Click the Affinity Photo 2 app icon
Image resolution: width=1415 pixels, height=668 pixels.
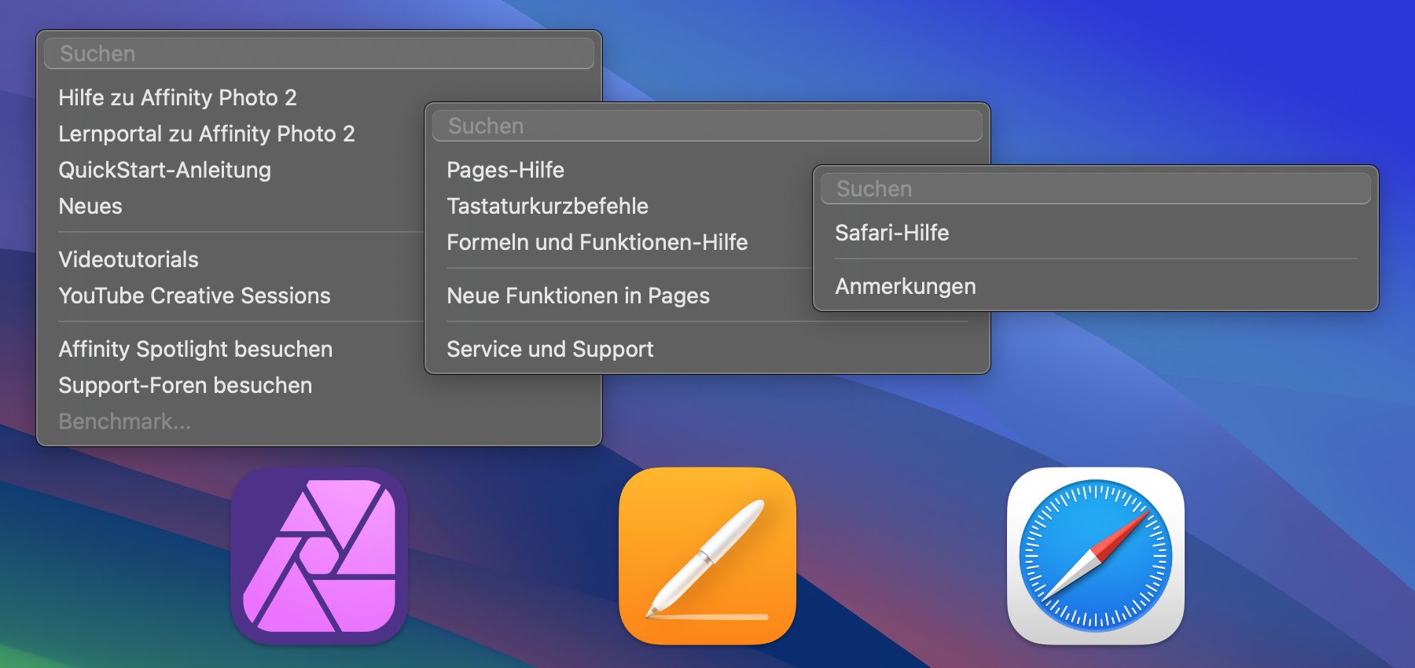tap(318, 556)
